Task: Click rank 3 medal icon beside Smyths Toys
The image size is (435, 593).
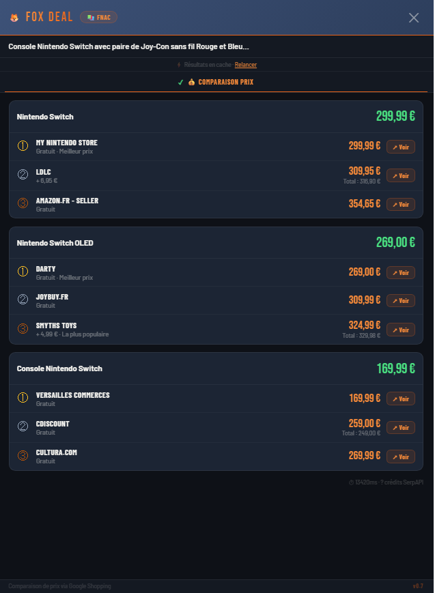Action: (x=23, y=329)
